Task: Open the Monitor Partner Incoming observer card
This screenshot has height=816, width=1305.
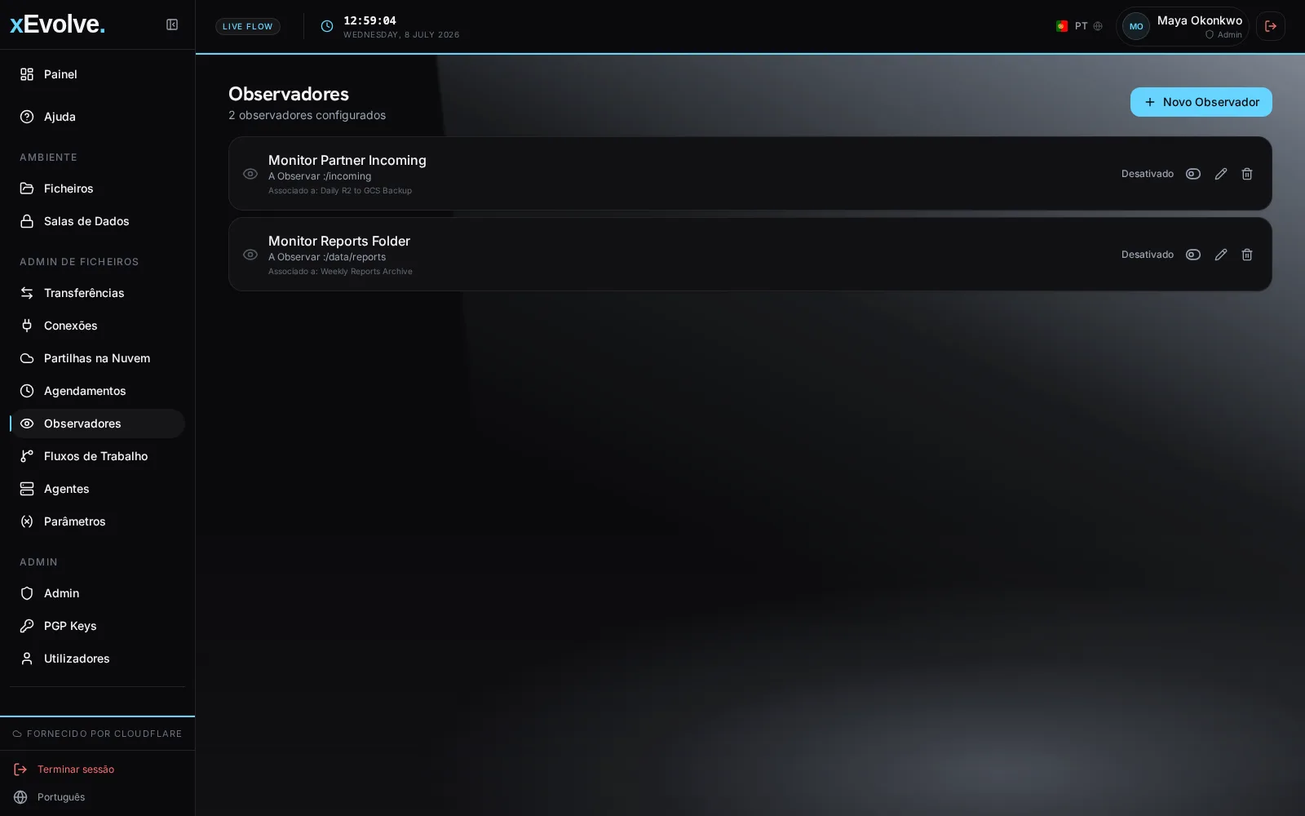Action: point(750,174)
